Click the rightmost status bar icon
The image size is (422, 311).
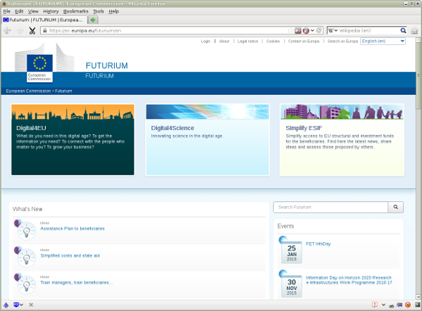click(418, 305)
